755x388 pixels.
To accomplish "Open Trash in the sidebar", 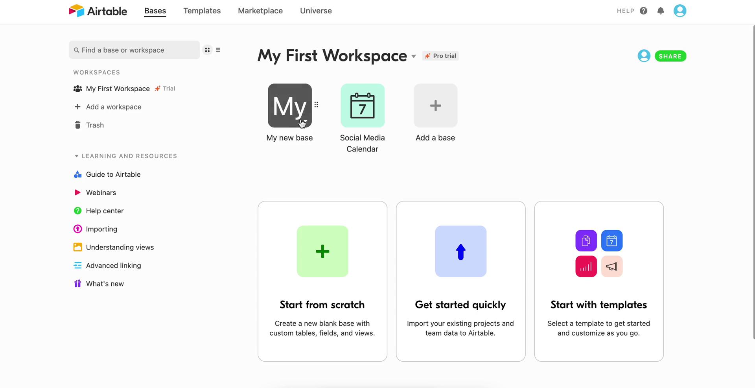I will tap(95, 125).
